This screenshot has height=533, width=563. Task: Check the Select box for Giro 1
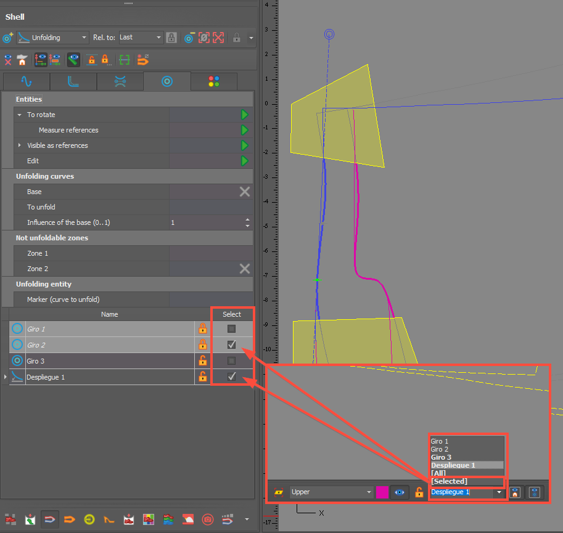click(x=232, y=329)
